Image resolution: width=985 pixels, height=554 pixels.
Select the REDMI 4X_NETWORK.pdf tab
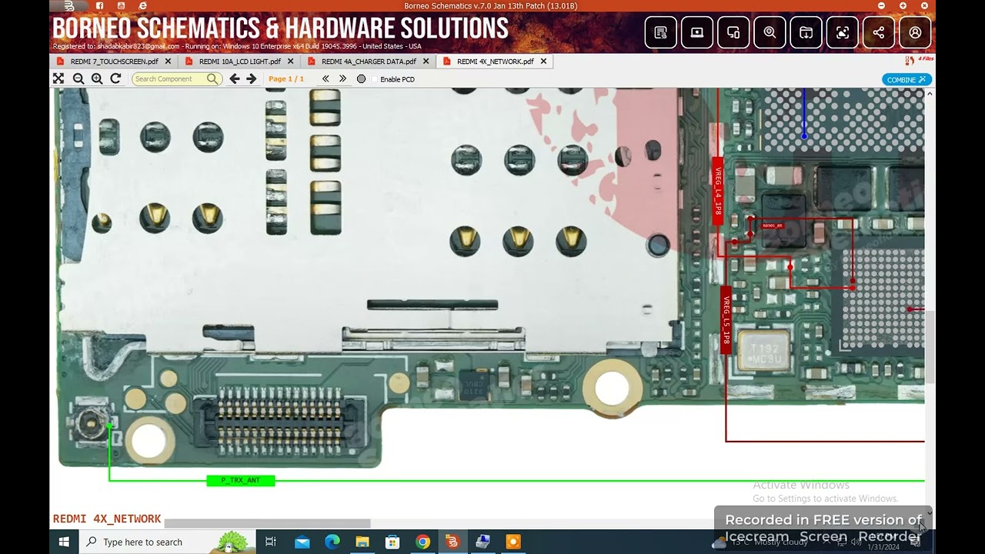(495, 62)
